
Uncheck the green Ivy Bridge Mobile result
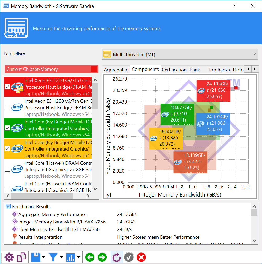point(7,128)
